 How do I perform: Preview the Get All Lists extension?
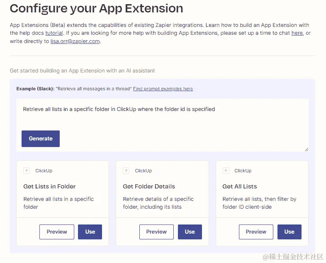click(256, 232)
